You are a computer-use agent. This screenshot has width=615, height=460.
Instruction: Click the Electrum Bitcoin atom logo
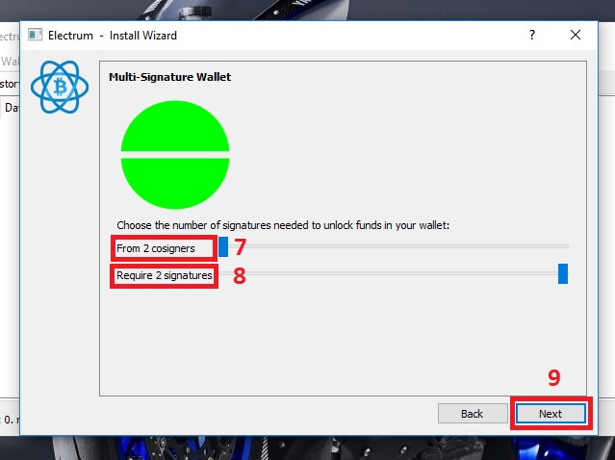coord(60,87)
